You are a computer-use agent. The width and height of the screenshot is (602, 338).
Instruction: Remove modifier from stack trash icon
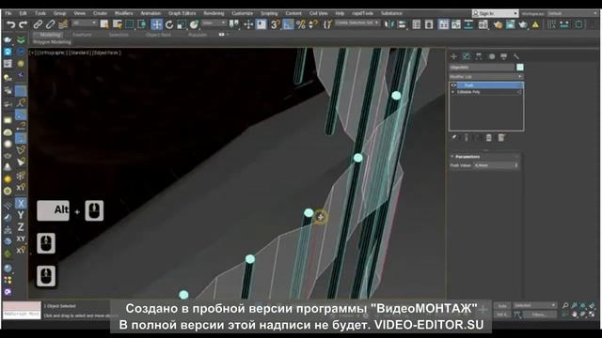point(488,138)
